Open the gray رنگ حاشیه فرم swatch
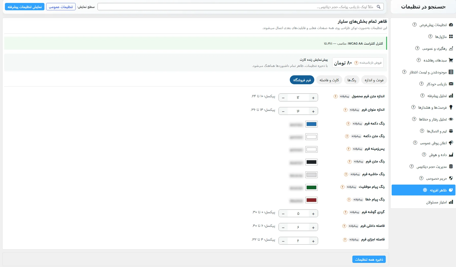The image size is (456, 267). pyautogui.click(x=311, y=175)
